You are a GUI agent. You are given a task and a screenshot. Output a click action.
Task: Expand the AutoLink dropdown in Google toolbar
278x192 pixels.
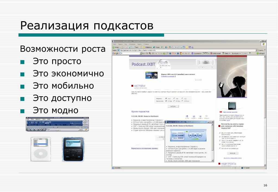(240, 53)
